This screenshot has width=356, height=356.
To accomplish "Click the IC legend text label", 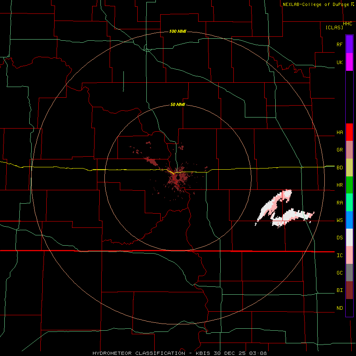I will (339, 256).
